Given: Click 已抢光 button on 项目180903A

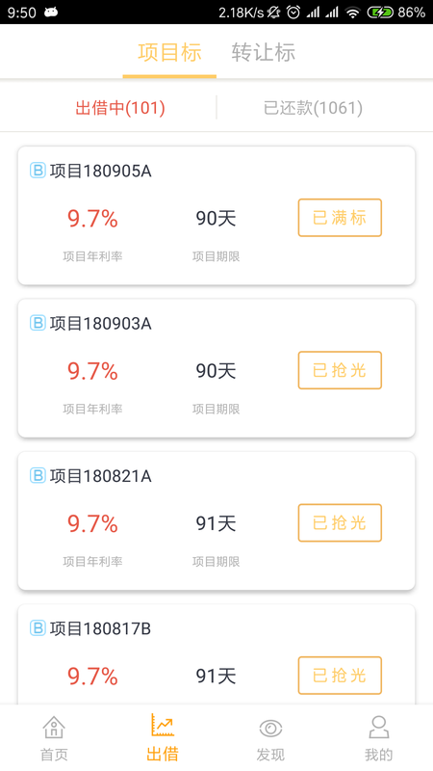Looking at the screenshot, I should click(x=340, y=370).
